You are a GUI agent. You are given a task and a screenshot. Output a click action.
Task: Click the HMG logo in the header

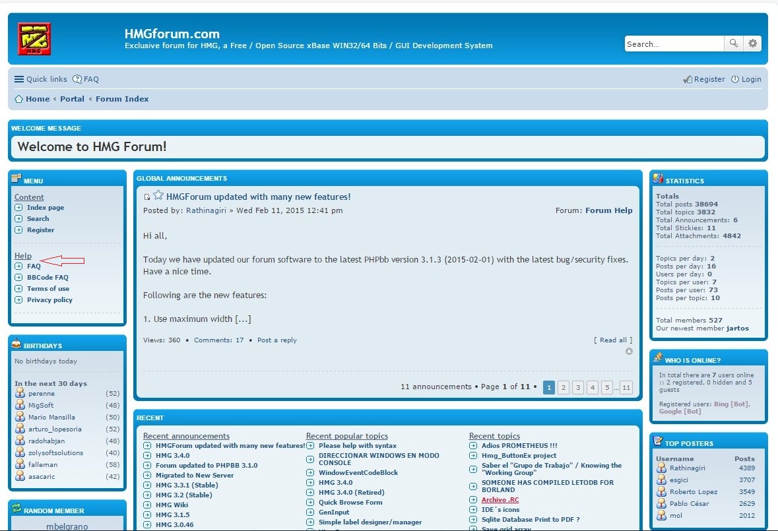click(34, 40)
